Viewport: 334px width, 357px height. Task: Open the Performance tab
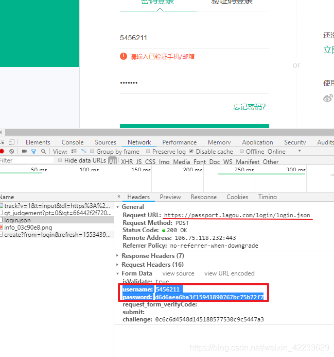coord(180,142)
